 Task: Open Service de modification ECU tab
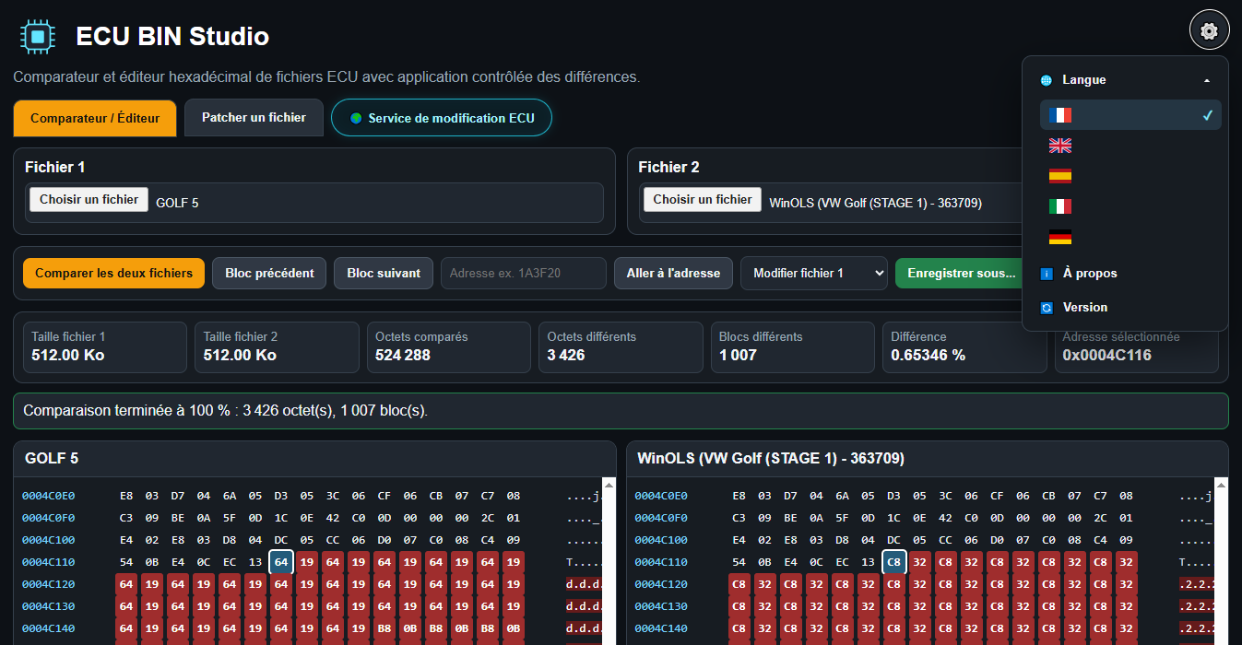tap(442, 118)
